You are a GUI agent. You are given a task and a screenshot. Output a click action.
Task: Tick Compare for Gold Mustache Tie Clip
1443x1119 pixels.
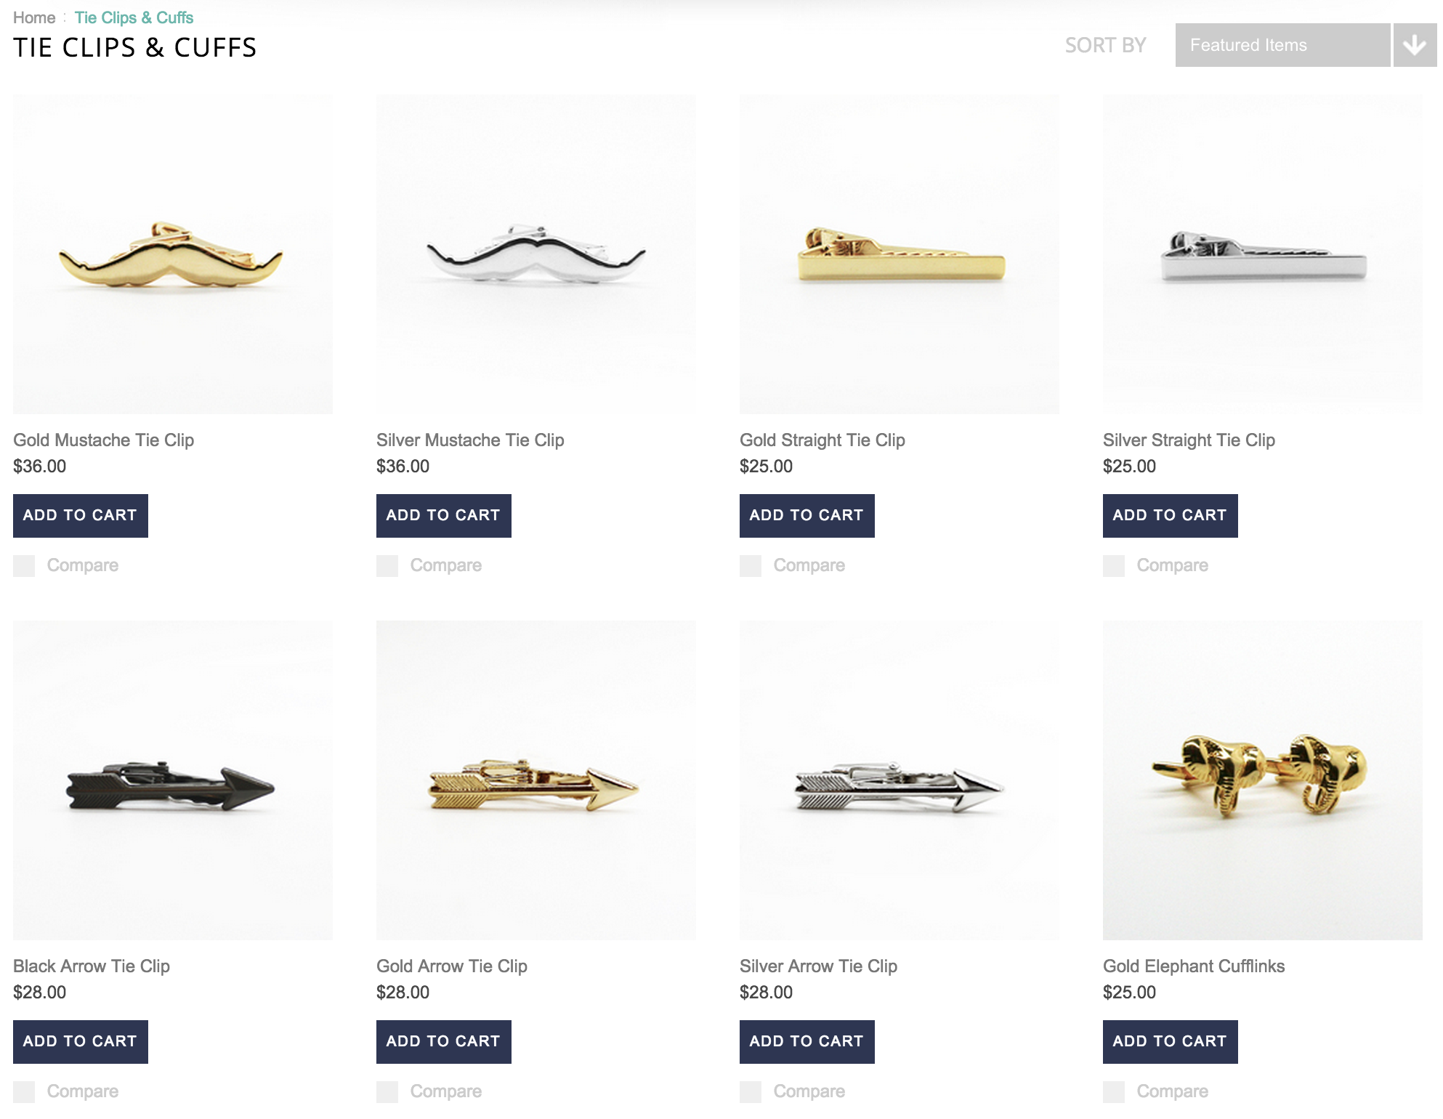24,566
